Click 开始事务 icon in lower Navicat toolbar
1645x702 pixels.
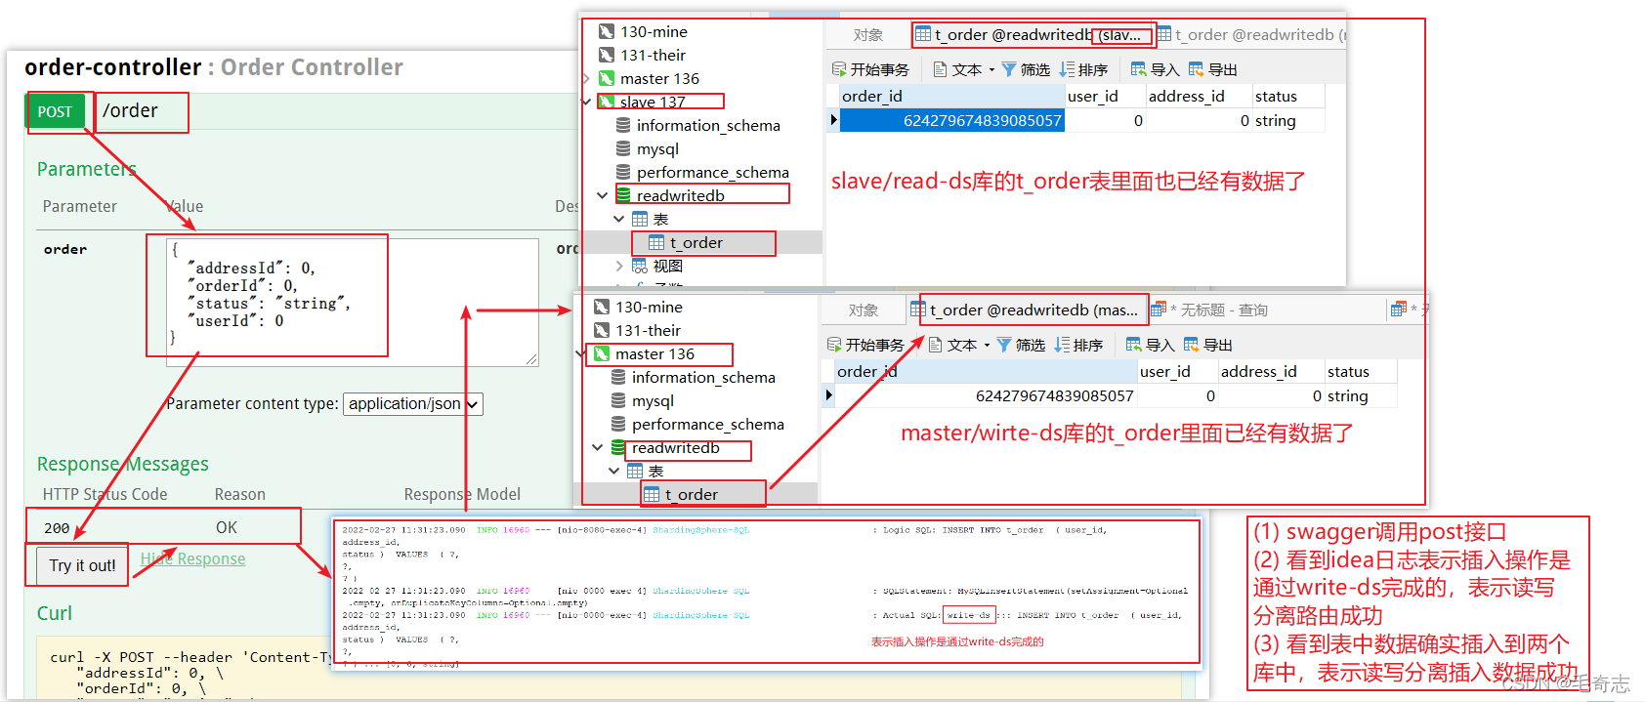pyautogui.click(x=834, y=345)
